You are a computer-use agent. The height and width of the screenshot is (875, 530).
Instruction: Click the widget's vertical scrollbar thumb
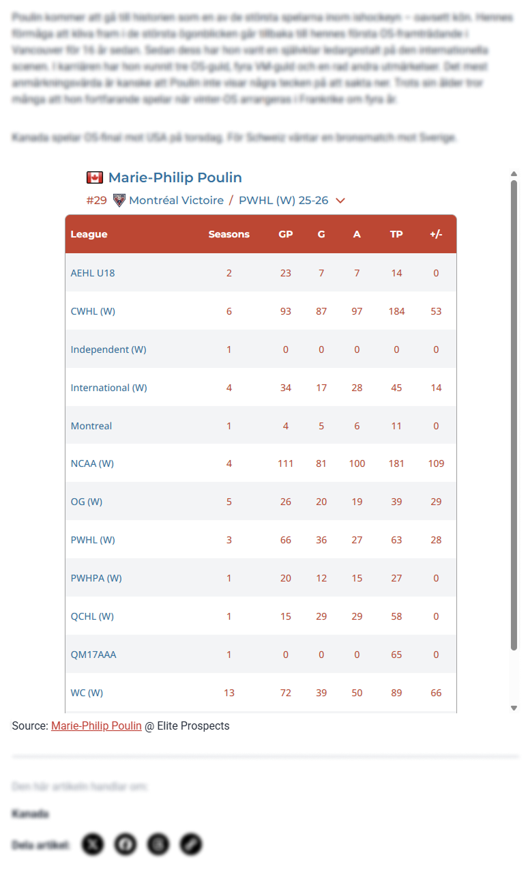click(x=514, y=410)
